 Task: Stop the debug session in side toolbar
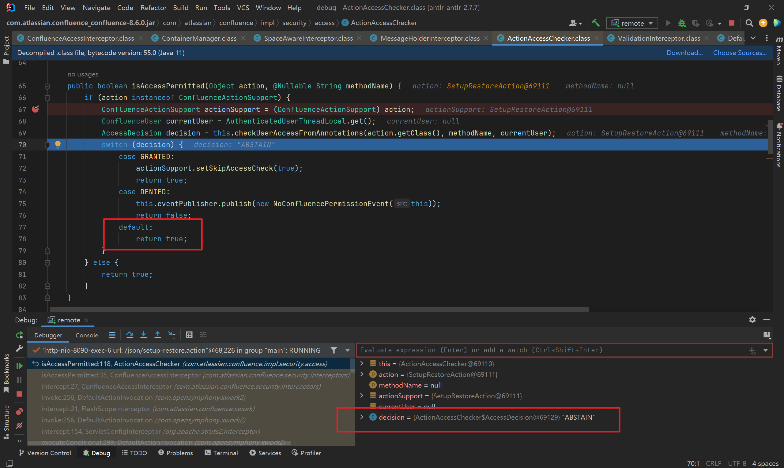pyautogui.click(x=20, y=394)
